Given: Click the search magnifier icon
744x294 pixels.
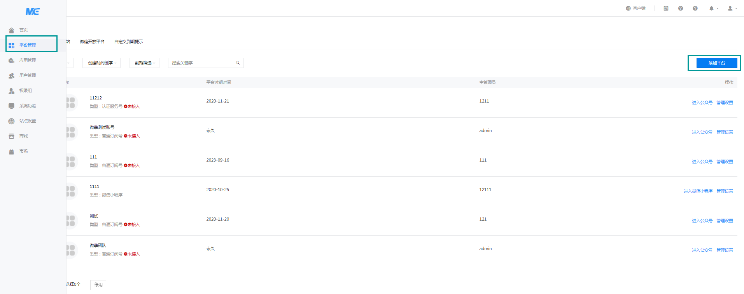Looking at the screenshot, I should tap(238, 63).
